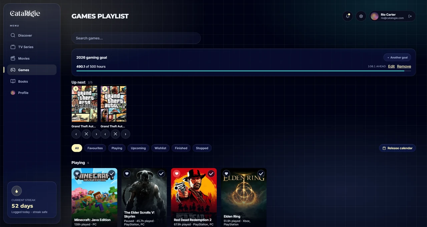Click the streak flame icon

click(x=17, y=191)
